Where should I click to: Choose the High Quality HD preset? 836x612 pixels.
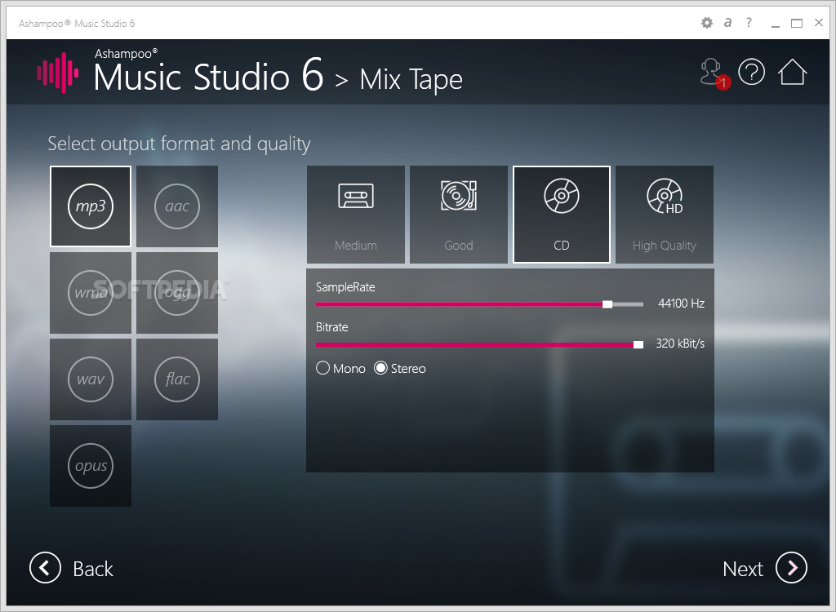665,215
